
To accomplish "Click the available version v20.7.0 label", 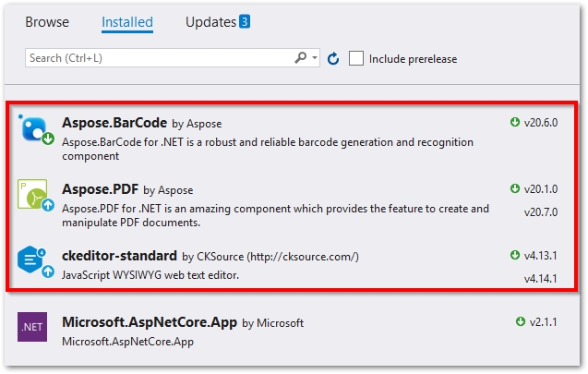I will [541, 211].
